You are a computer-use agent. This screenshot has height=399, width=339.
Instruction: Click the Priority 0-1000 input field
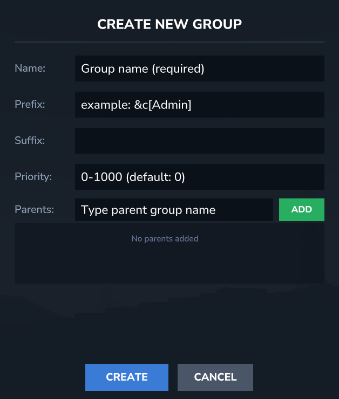pyautogui.click(x=200, y=177)
